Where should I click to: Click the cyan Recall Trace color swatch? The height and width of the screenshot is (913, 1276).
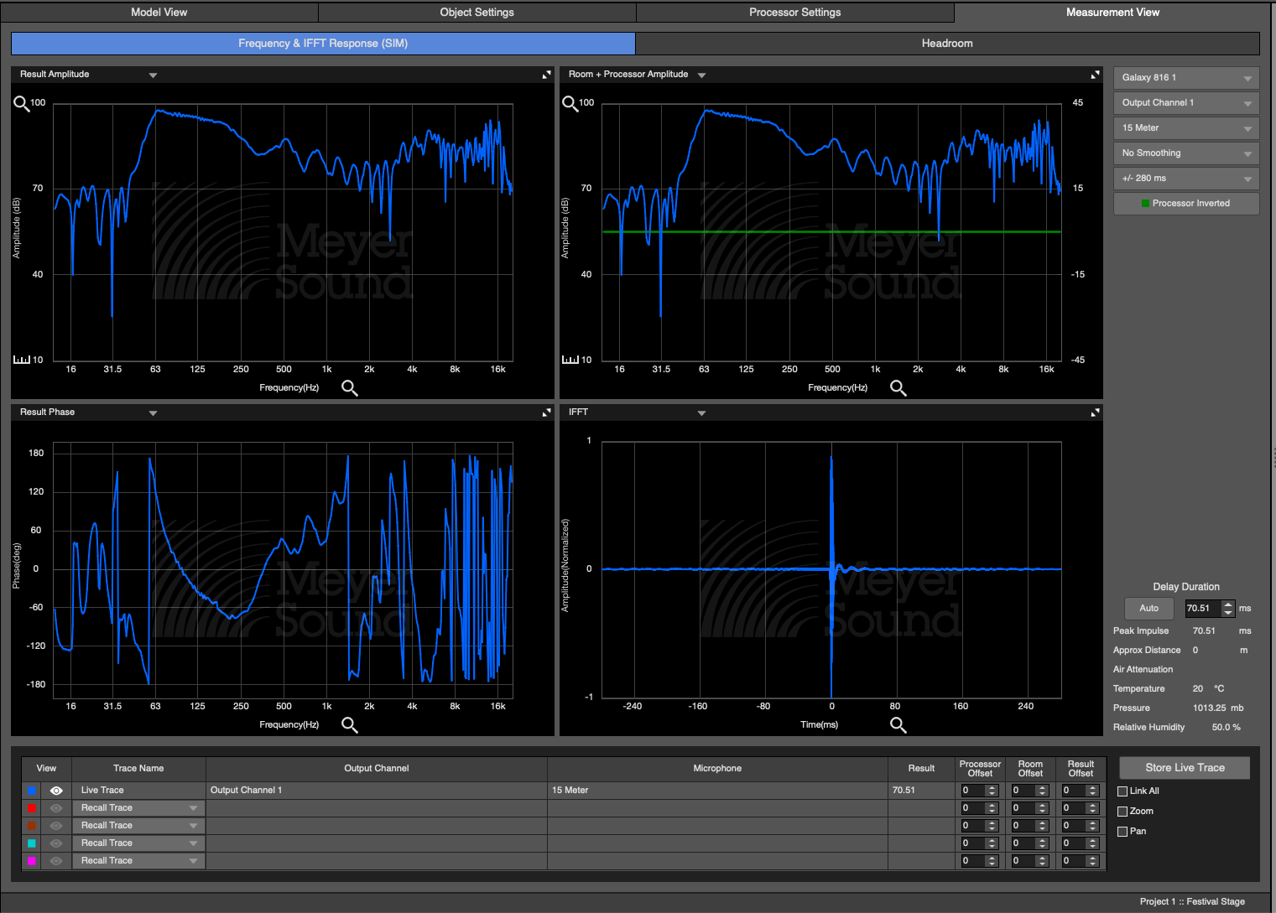pyautogui.click(x=32, y=843)
